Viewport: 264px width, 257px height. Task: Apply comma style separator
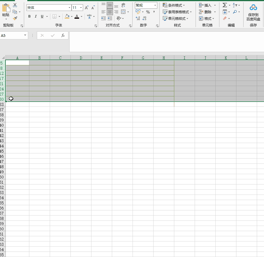[x=154, y=12]
